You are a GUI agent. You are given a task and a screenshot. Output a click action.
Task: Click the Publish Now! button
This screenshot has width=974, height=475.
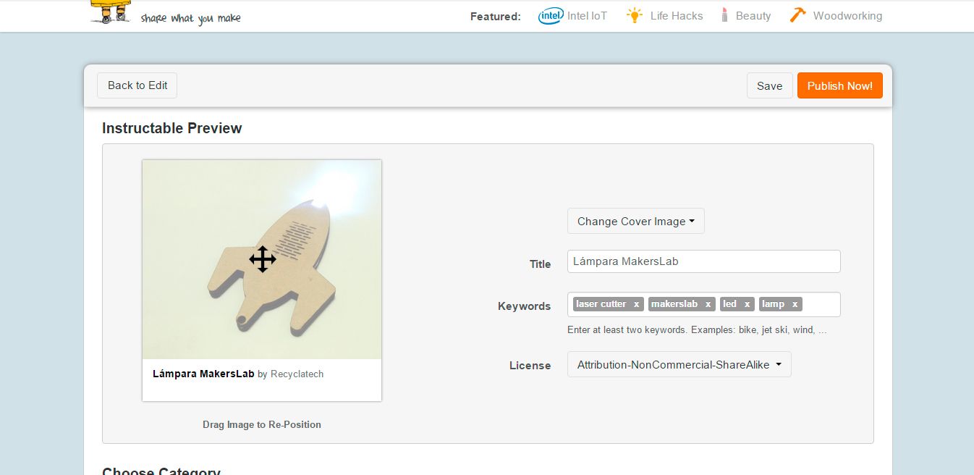tap(840, 85)
